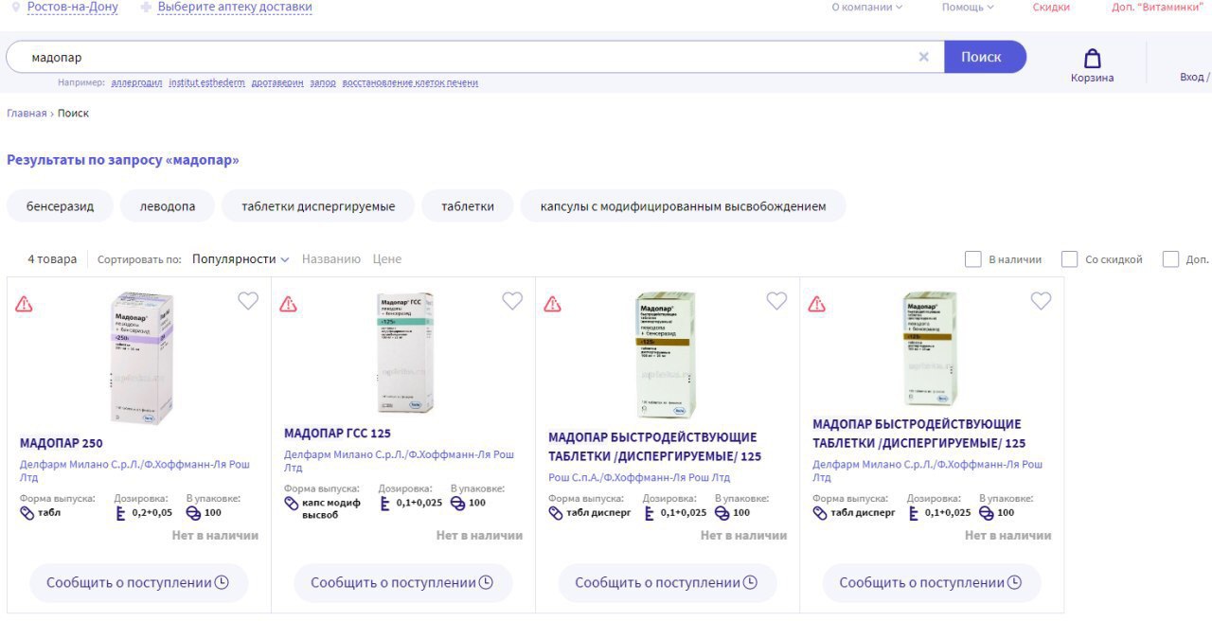Add МАДОПАР ГСС 125 to favorites heart
The width and height of the screenshot is (1212, 621).
click(512, 301)
